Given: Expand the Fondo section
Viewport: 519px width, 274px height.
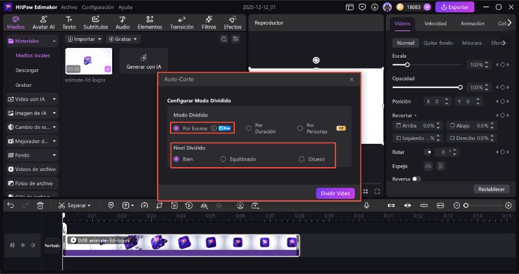Looking at the screenshot, I should click(x=54, y=155).
